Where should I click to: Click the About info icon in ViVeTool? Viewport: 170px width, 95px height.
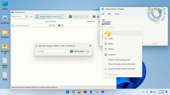tap(94, 17)
